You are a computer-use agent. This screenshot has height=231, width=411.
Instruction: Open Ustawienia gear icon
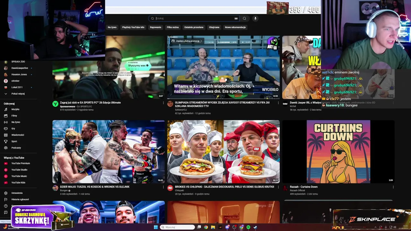click(x=5, y=193)
